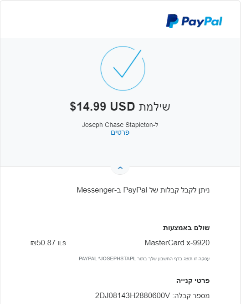
Task: Click the blue double-P PayPal emblem
Action: 172,21
